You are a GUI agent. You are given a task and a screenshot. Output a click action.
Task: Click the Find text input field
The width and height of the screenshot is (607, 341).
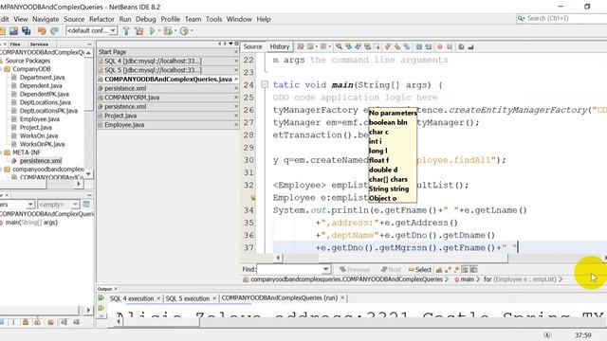tap(289, 269)
